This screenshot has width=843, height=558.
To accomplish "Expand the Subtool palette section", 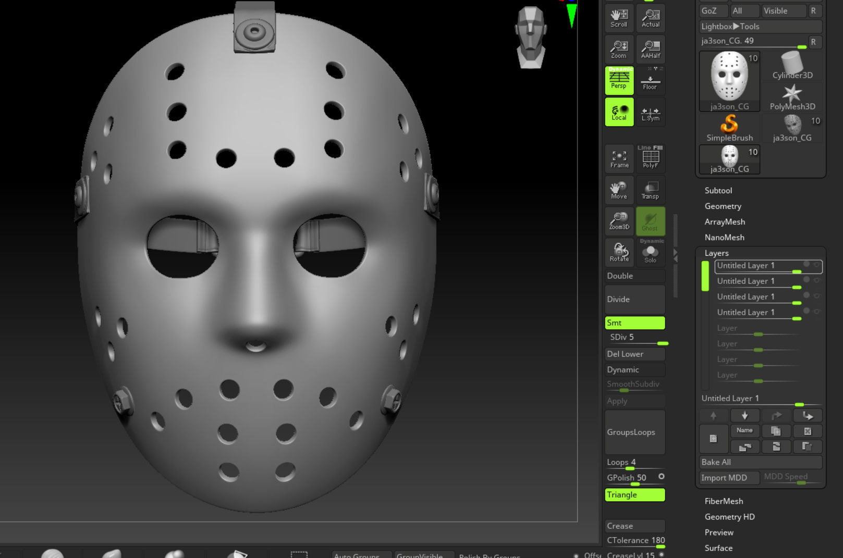I will click(718, 191).
